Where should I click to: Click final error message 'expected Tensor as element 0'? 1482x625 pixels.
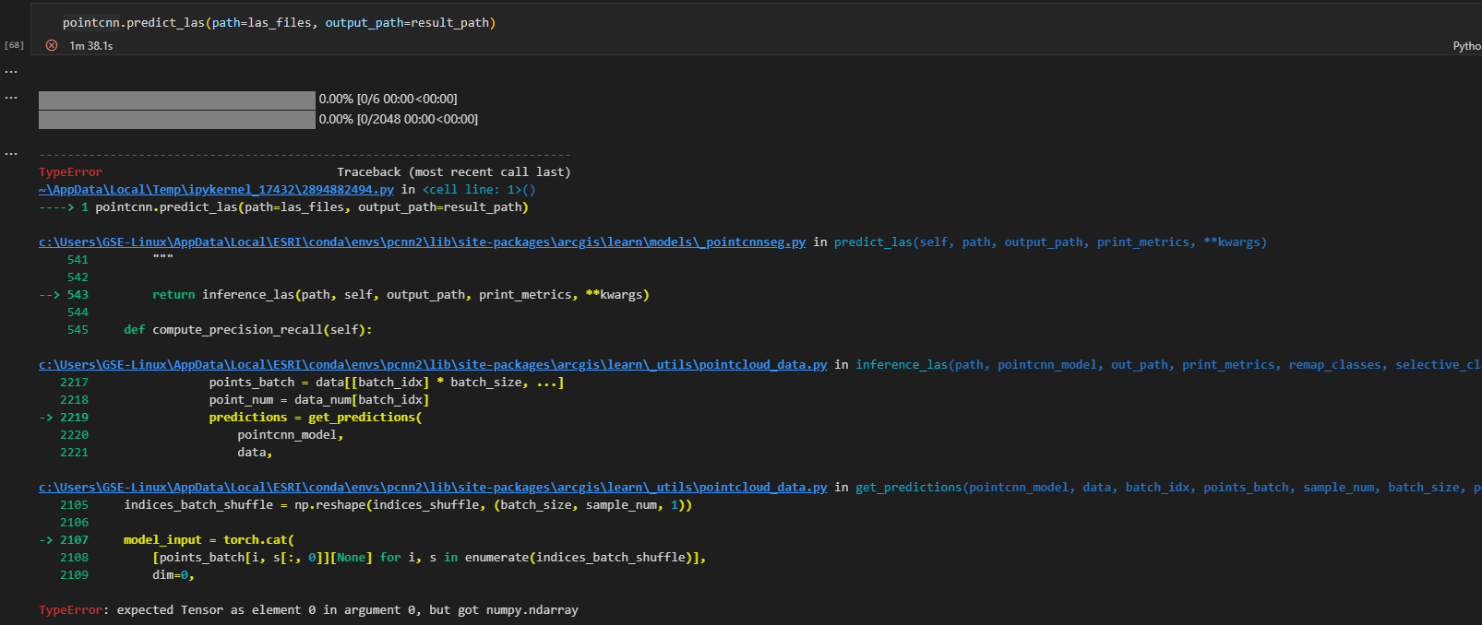point(348,609)
